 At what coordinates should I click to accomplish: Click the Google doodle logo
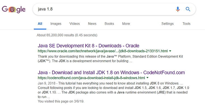click(x=14, y=10)
